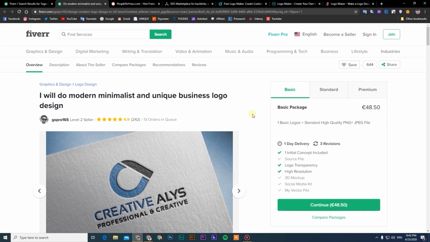Show previous gallery image arrow

click(x=39, y=191)
